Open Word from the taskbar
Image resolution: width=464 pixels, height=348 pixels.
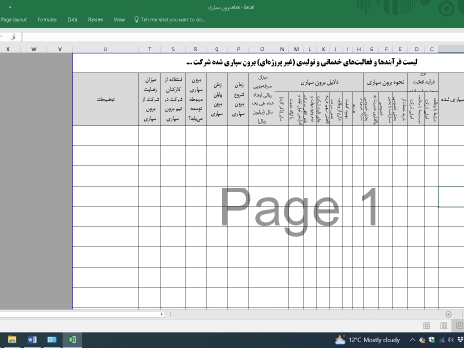tap(32, 340)
